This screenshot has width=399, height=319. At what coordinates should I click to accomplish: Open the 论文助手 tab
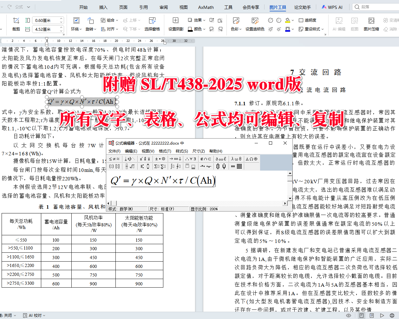(x=303, y=7)
